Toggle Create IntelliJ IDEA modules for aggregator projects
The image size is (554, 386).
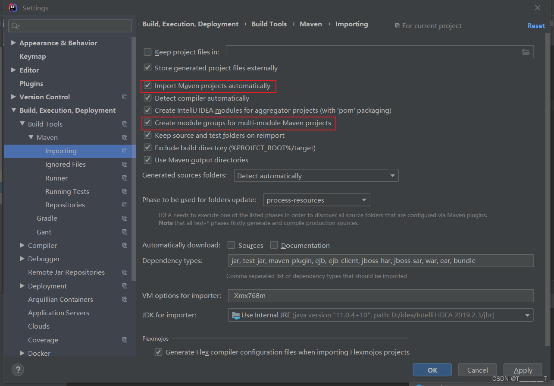point(147,110)
